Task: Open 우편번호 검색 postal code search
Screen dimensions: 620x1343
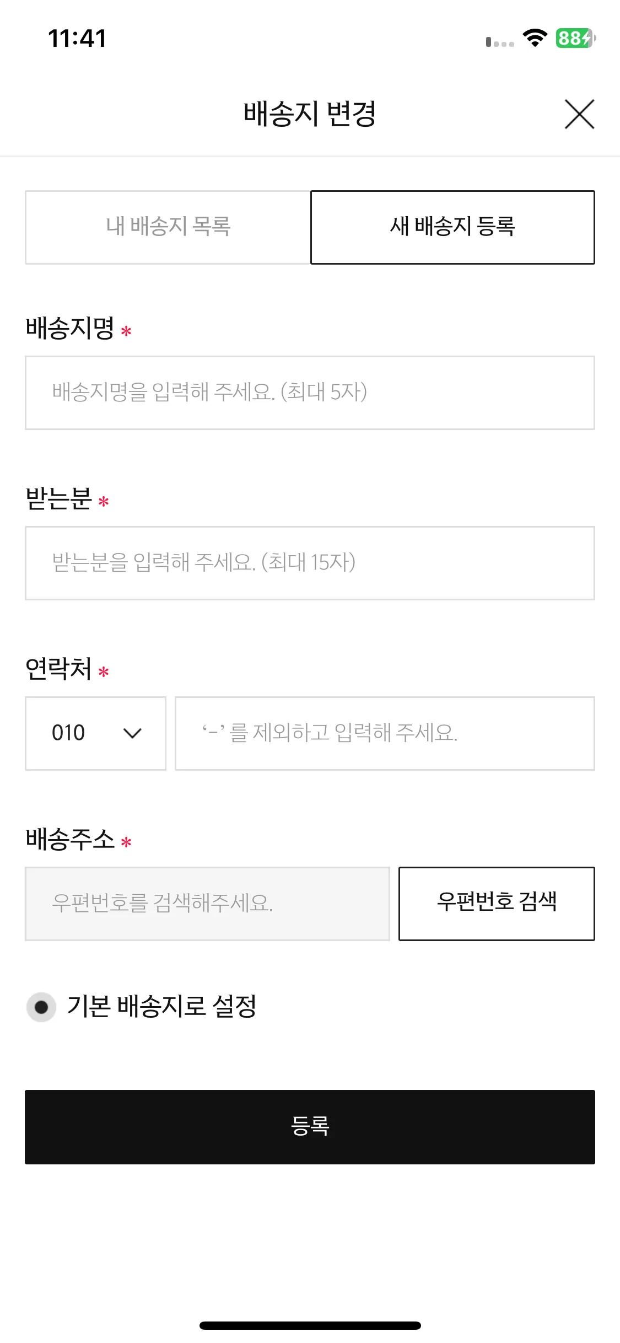Action: tap(497, 904)
